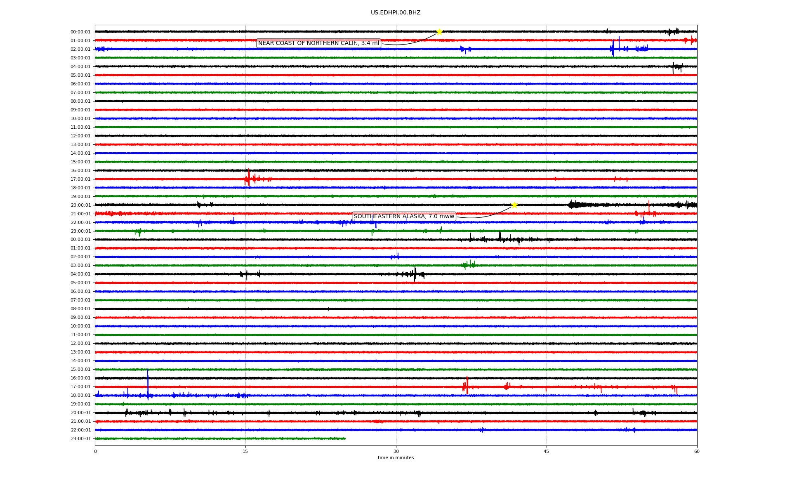Click the 45 tick on x-axis
Viewport: 792px width, 495px height.
pyautogui.click(x=546, y=451)
